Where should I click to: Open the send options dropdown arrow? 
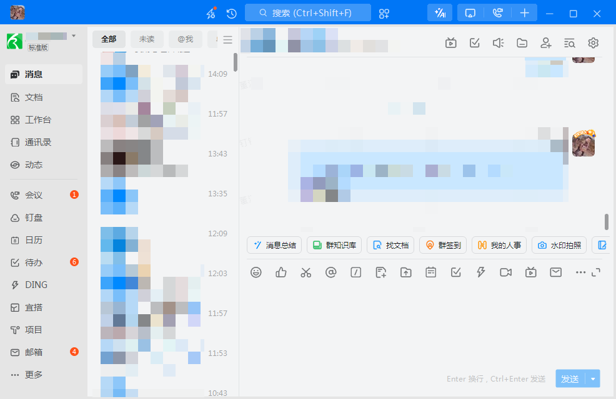(593, 378)
